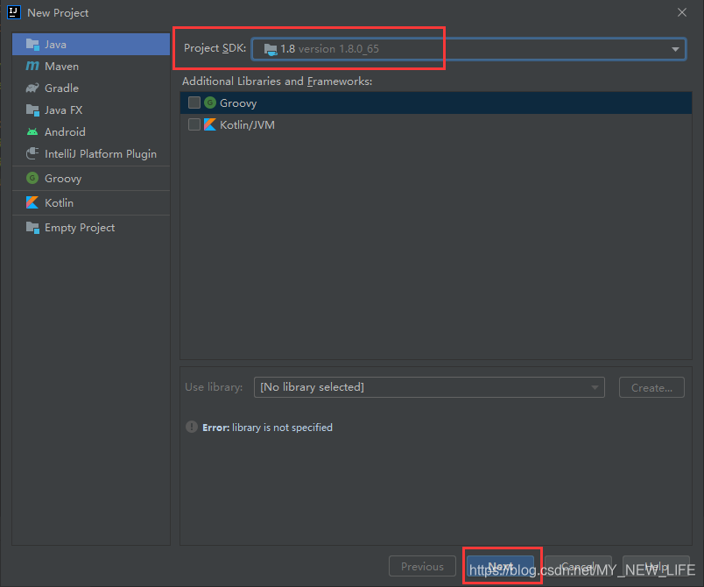Image resolution: width=704 pixels, height=587 pixels.
Task: Click the 'Error: library is not specified' message
Action: pos(267,428)
